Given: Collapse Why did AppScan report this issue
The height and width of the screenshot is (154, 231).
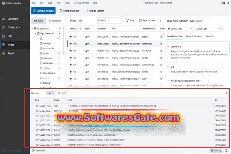Looking at the screenshot, I should pos(168,81).
